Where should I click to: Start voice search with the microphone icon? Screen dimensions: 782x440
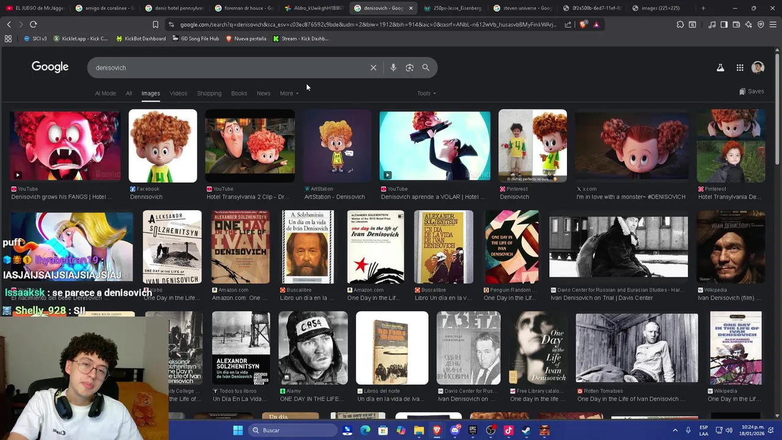393,68
